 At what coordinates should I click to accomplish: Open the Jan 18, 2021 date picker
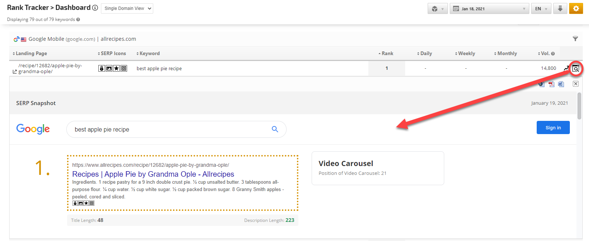[489, 9]
